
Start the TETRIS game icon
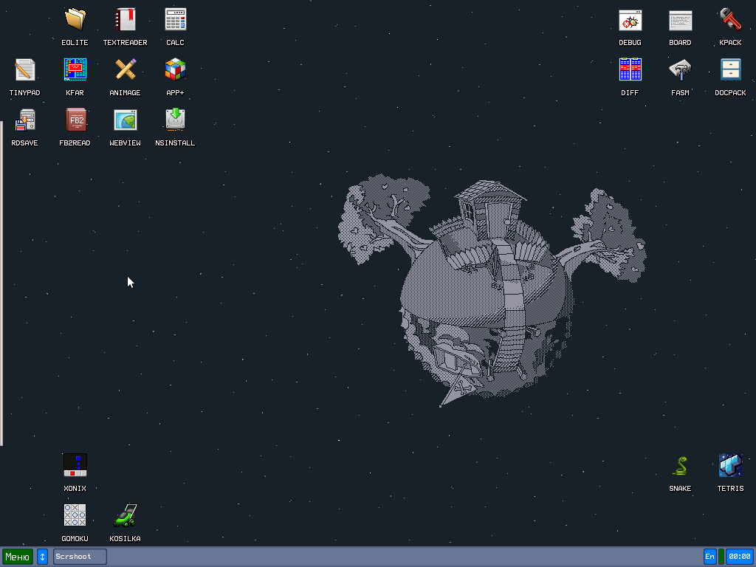[x=730, y=466]
